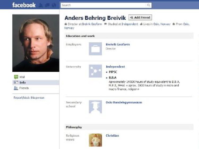The width and height of the screenshot is (199, 149).
Task: Click the Independent university name link
Action: 115,67
